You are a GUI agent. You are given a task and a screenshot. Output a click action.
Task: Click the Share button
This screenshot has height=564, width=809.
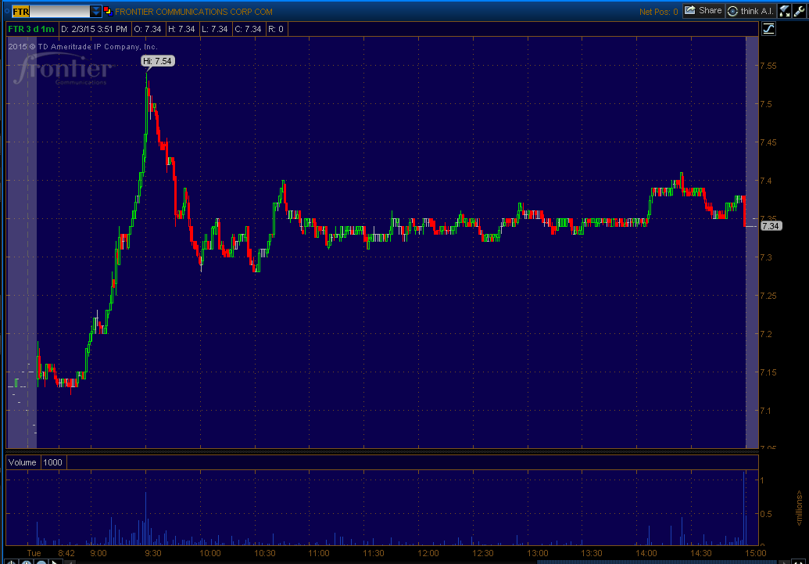click(703, 11)
